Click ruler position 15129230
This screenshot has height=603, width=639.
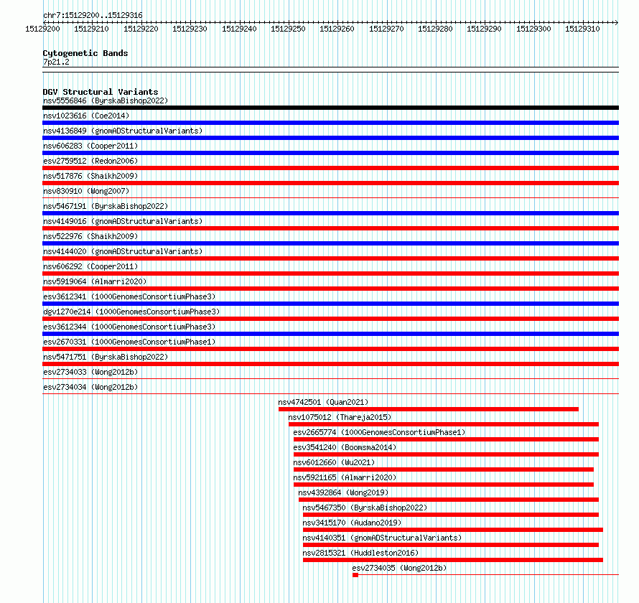click(190, 29)
